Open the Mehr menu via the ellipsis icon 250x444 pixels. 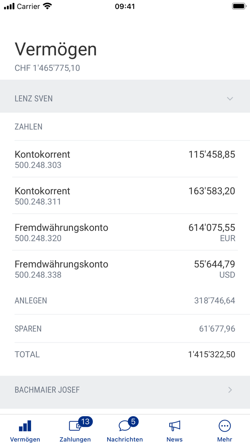[x=224, y=425]
